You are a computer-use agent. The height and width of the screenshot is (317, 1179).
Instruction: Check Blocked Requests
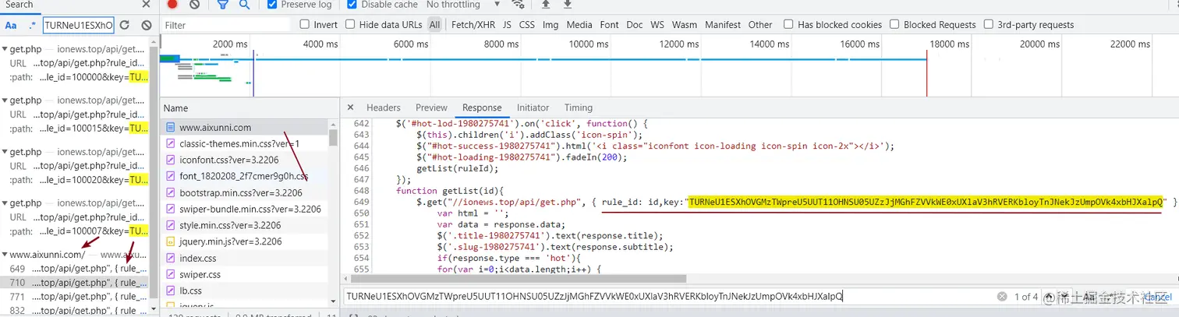click(896, 25)
